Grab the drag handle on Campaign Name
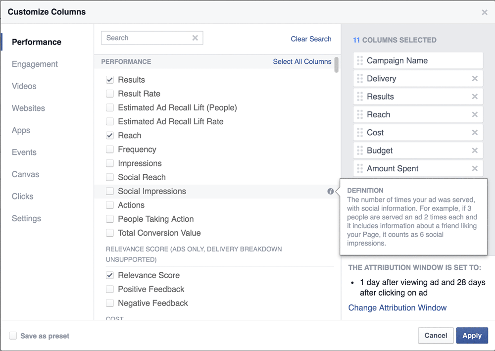The height and width of the screenshot is (351, 495). pos(360,61)
